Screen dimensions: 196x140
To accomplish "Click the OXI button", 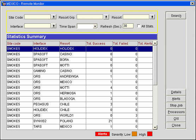I will coord(176,119).
